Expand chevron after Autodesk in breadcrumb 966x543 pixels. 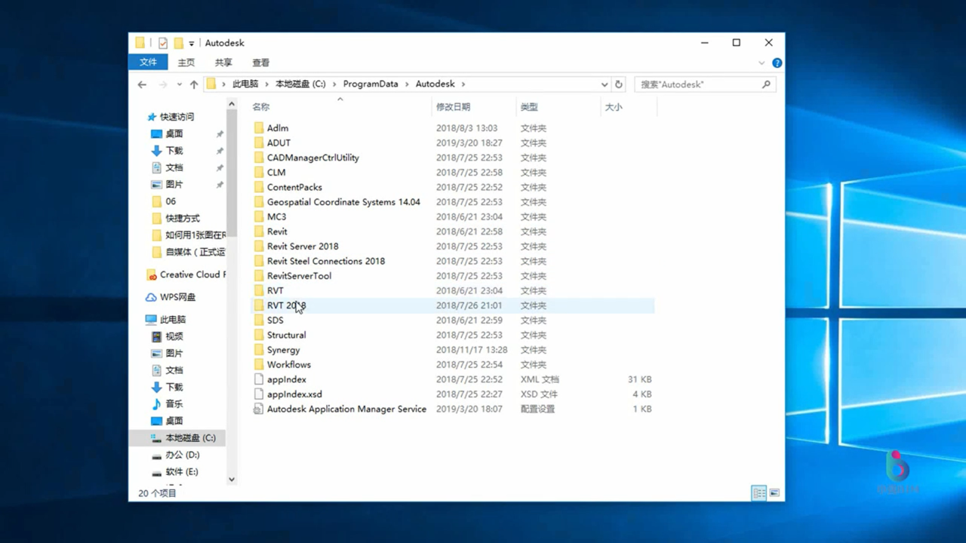point(463,84)
